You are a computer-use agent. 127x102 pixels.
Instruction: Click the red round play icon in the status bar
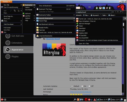86,100
